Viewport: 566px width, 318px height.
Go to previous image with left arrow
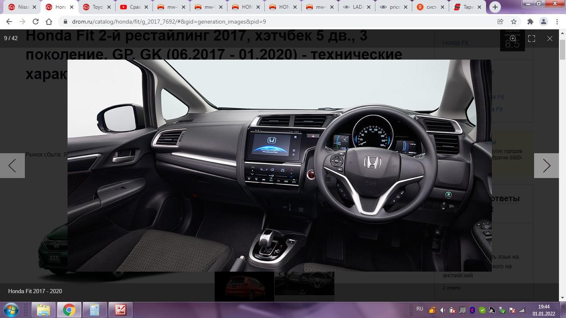coord(12,166)
